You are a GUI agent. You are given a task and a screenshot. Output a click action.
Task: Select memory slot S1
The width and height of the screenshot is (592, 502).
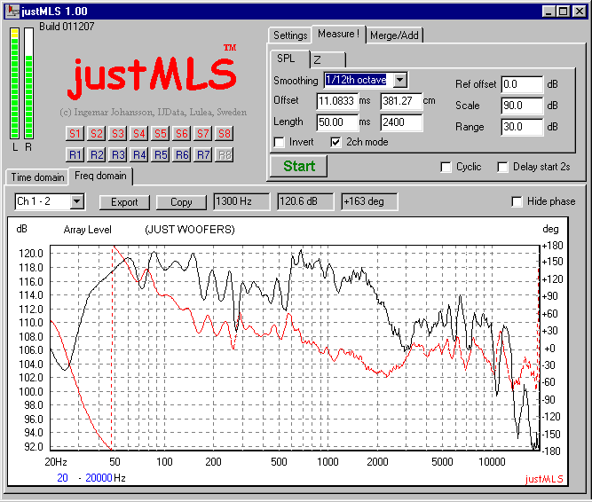tap(75, 134)
